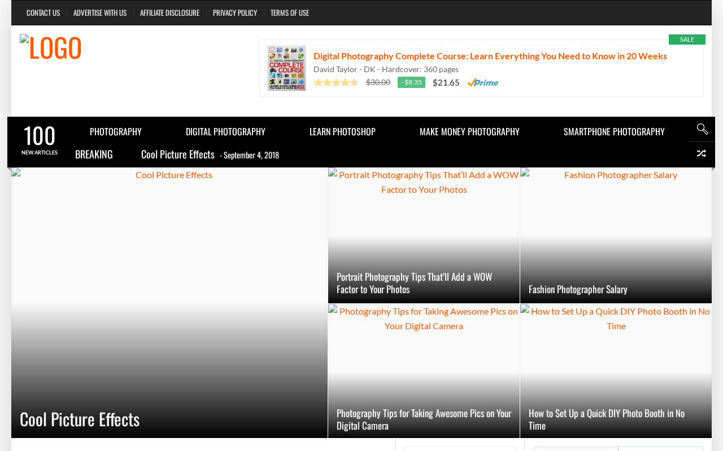Click the 100 New Articles counter

tap(40, 140)
